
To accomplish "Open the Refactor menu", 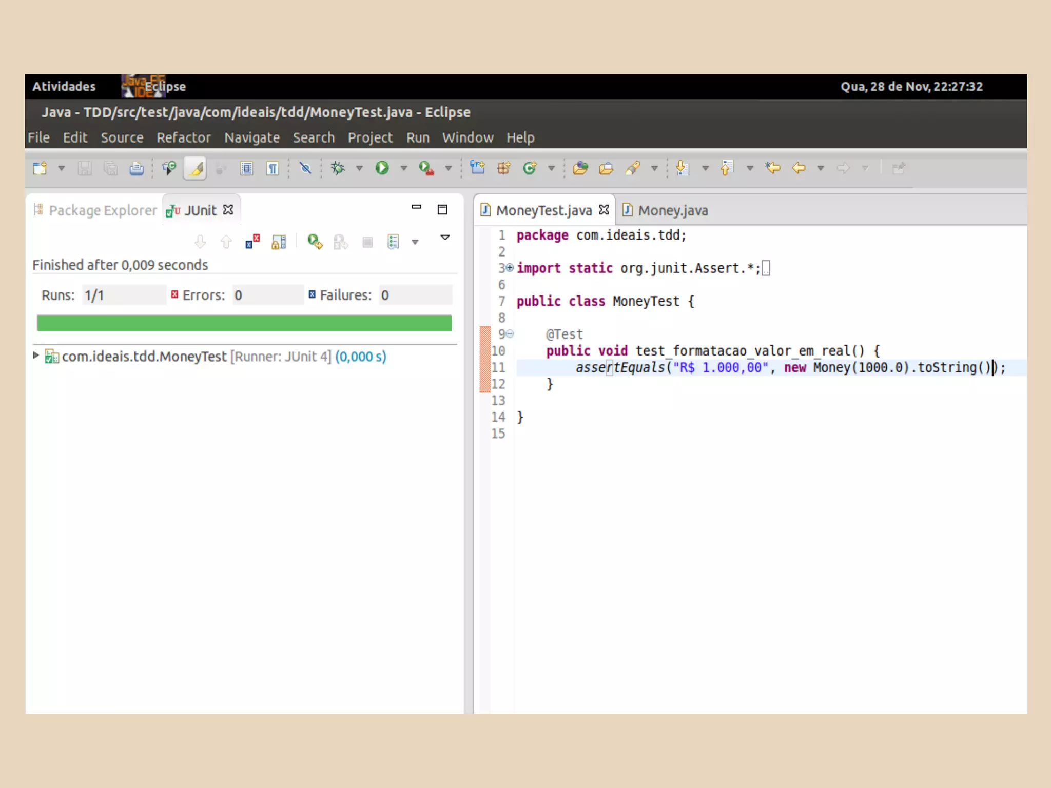I will pyautogui.click(x=183, y=137).
